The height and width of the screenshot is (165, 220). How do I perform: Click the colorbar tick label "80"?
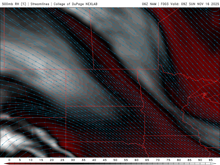coord(179,160)
